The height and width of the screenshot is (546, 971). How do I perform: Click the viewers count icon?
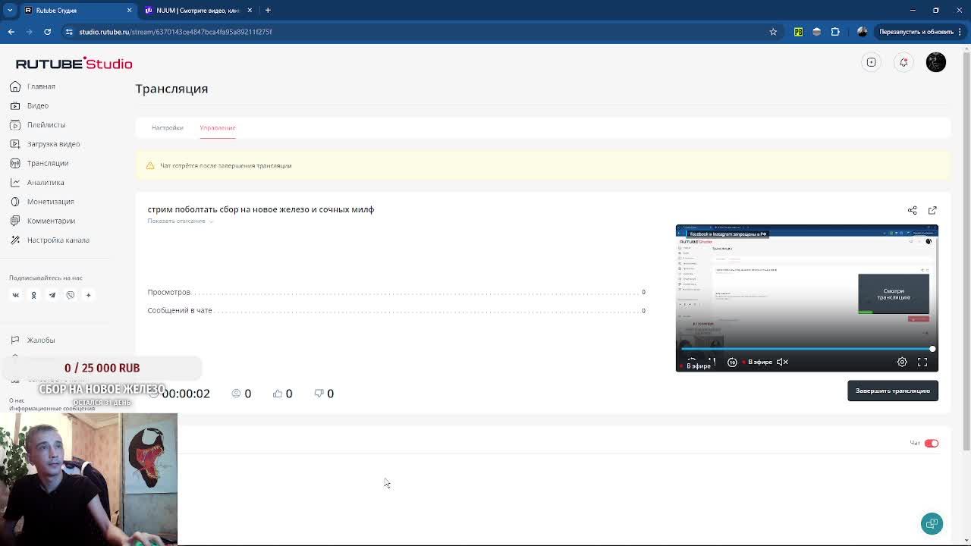[x=237, y=394]
